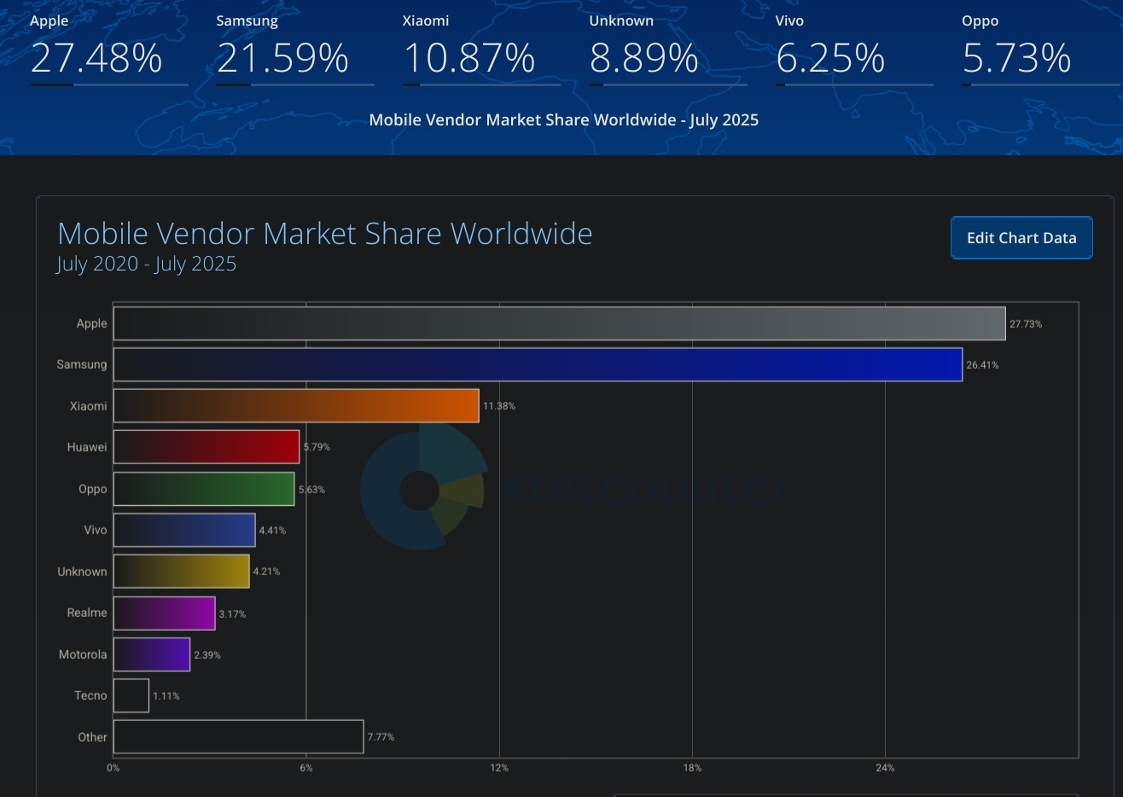Click the yellow Unknown bar in chart

[x=181, y=572]
